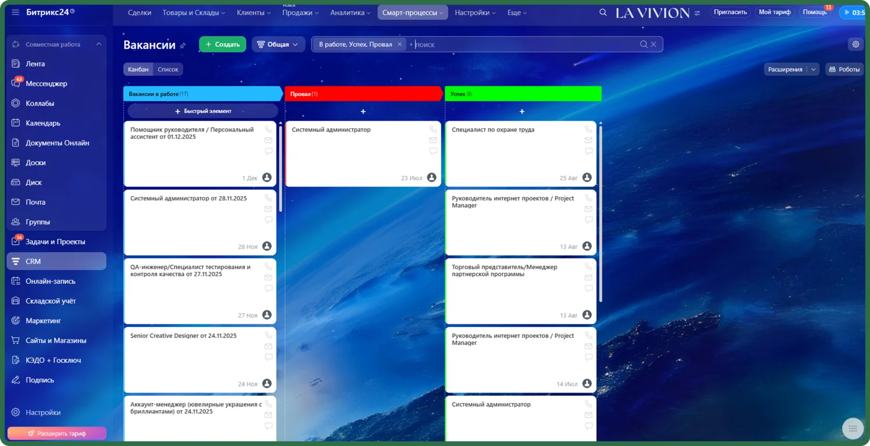The height and width of the screenshot is (446, 870).
Task: Add item with plus in Провал column
Action: pyautogui.click(x=363, y=111)
